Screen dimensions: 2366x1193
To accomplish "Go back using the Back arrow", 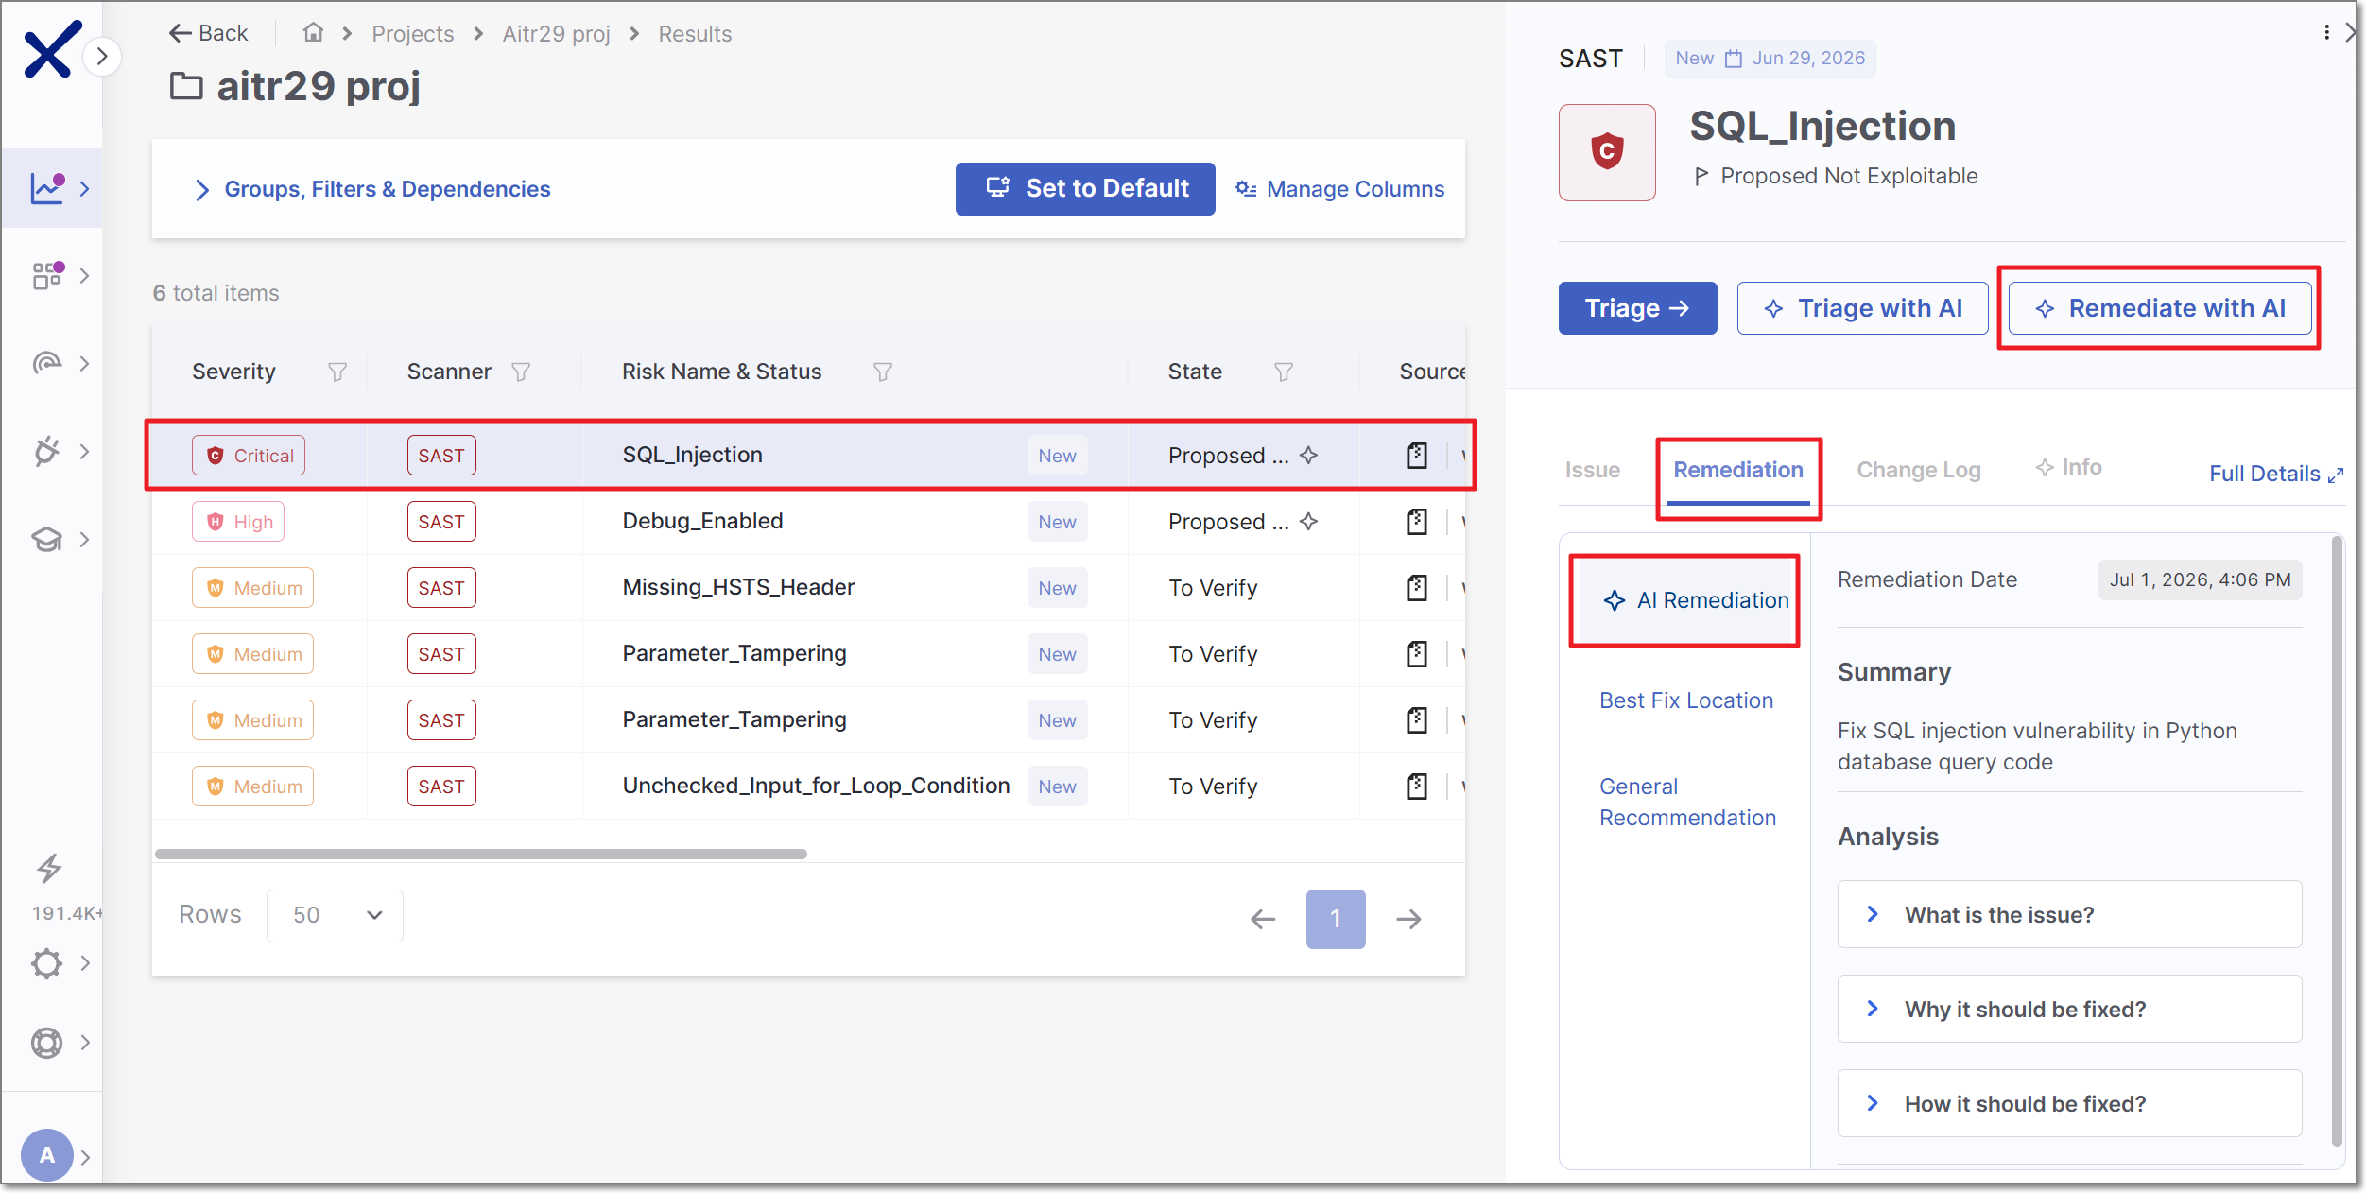I will pyautogui.click(x=208, y=33).
